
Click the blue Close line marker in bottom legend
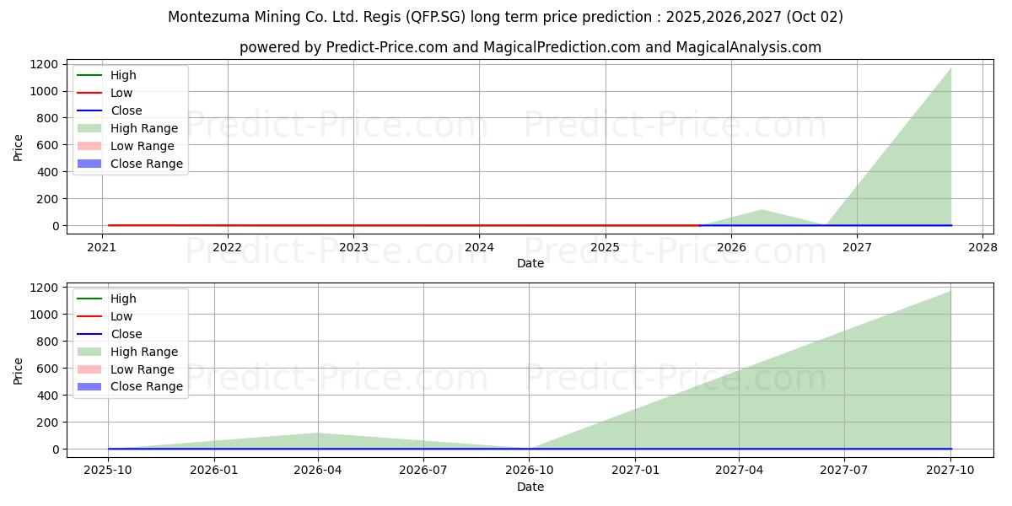click(89, 334)
